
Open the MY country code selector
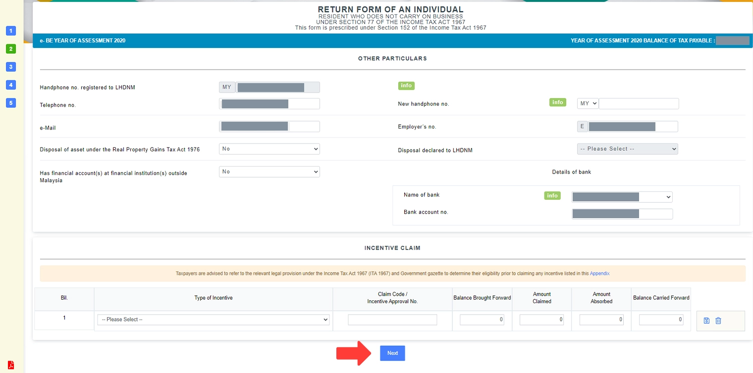(x=588, y=103)
